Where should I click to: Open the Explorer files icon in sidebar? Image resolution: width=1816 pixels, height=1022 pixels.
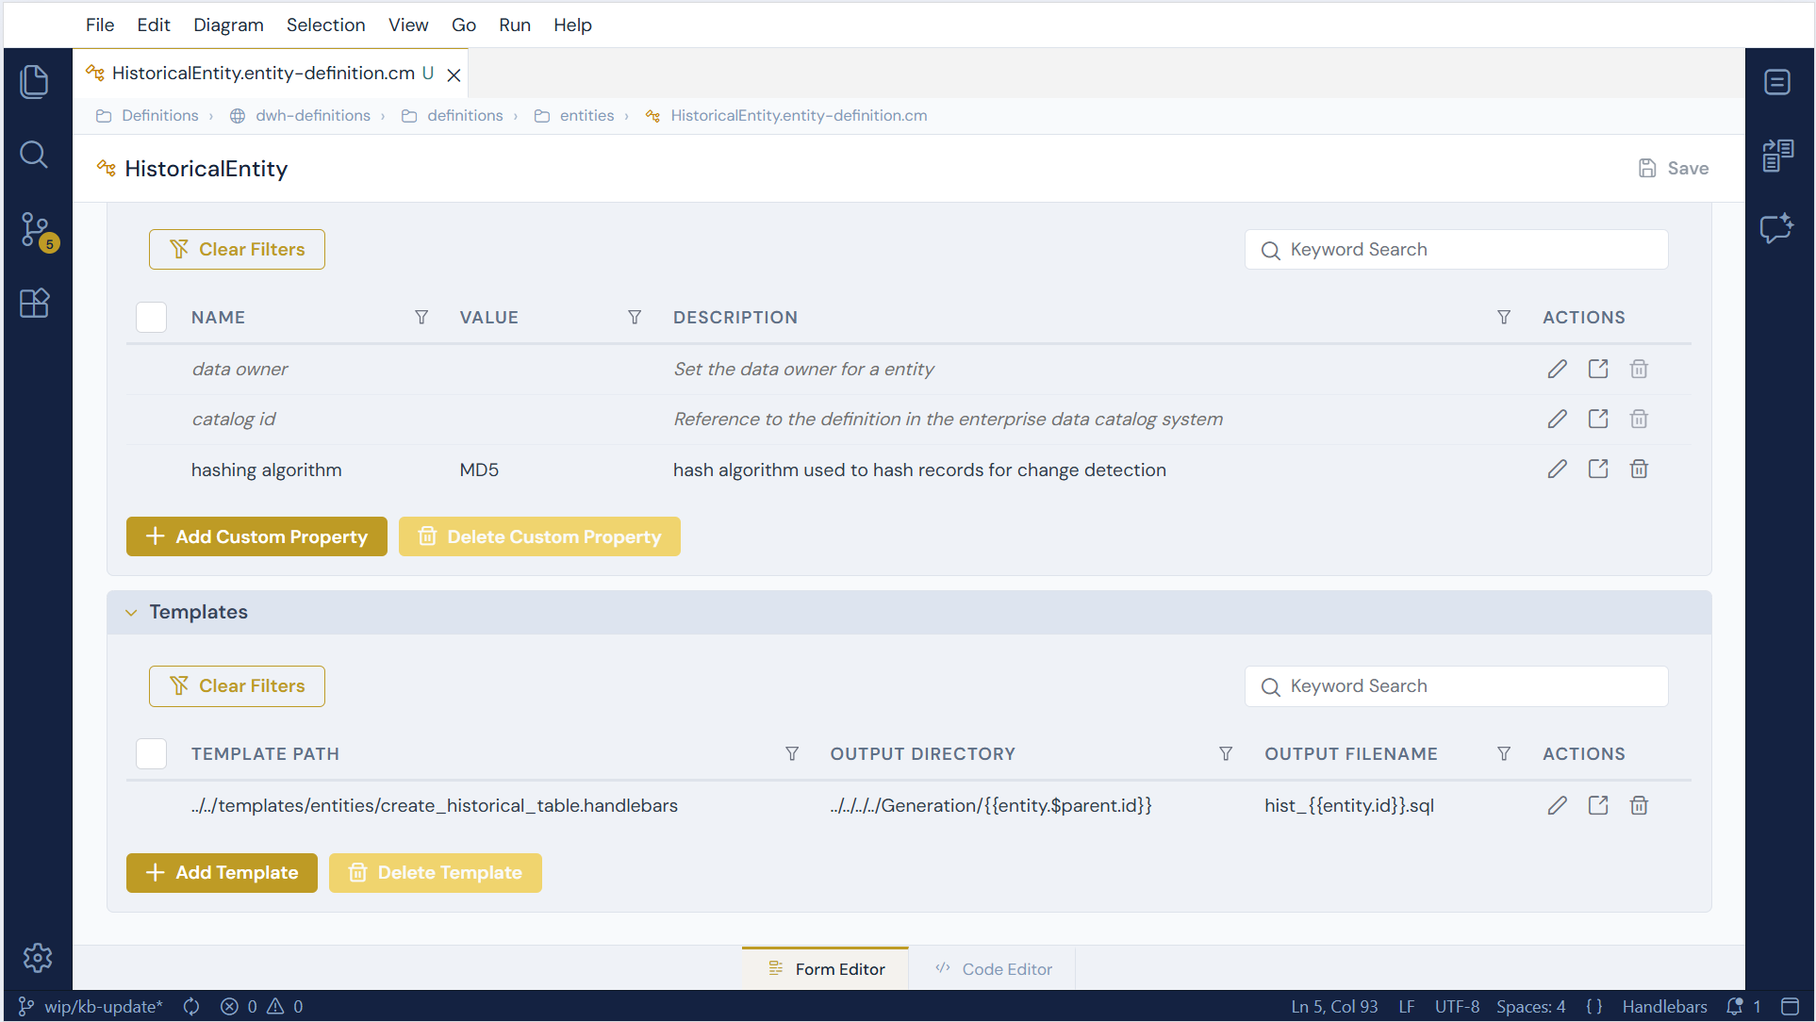point(35,82)
